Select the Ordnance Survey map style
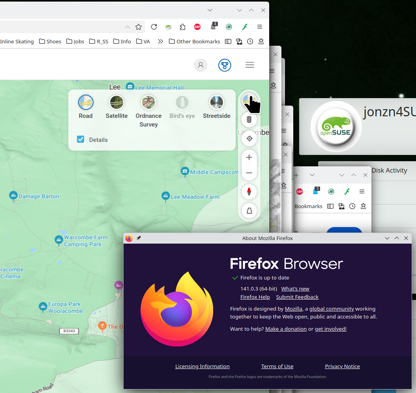Screen dimensions: 416x393 [x=148, y=111]
